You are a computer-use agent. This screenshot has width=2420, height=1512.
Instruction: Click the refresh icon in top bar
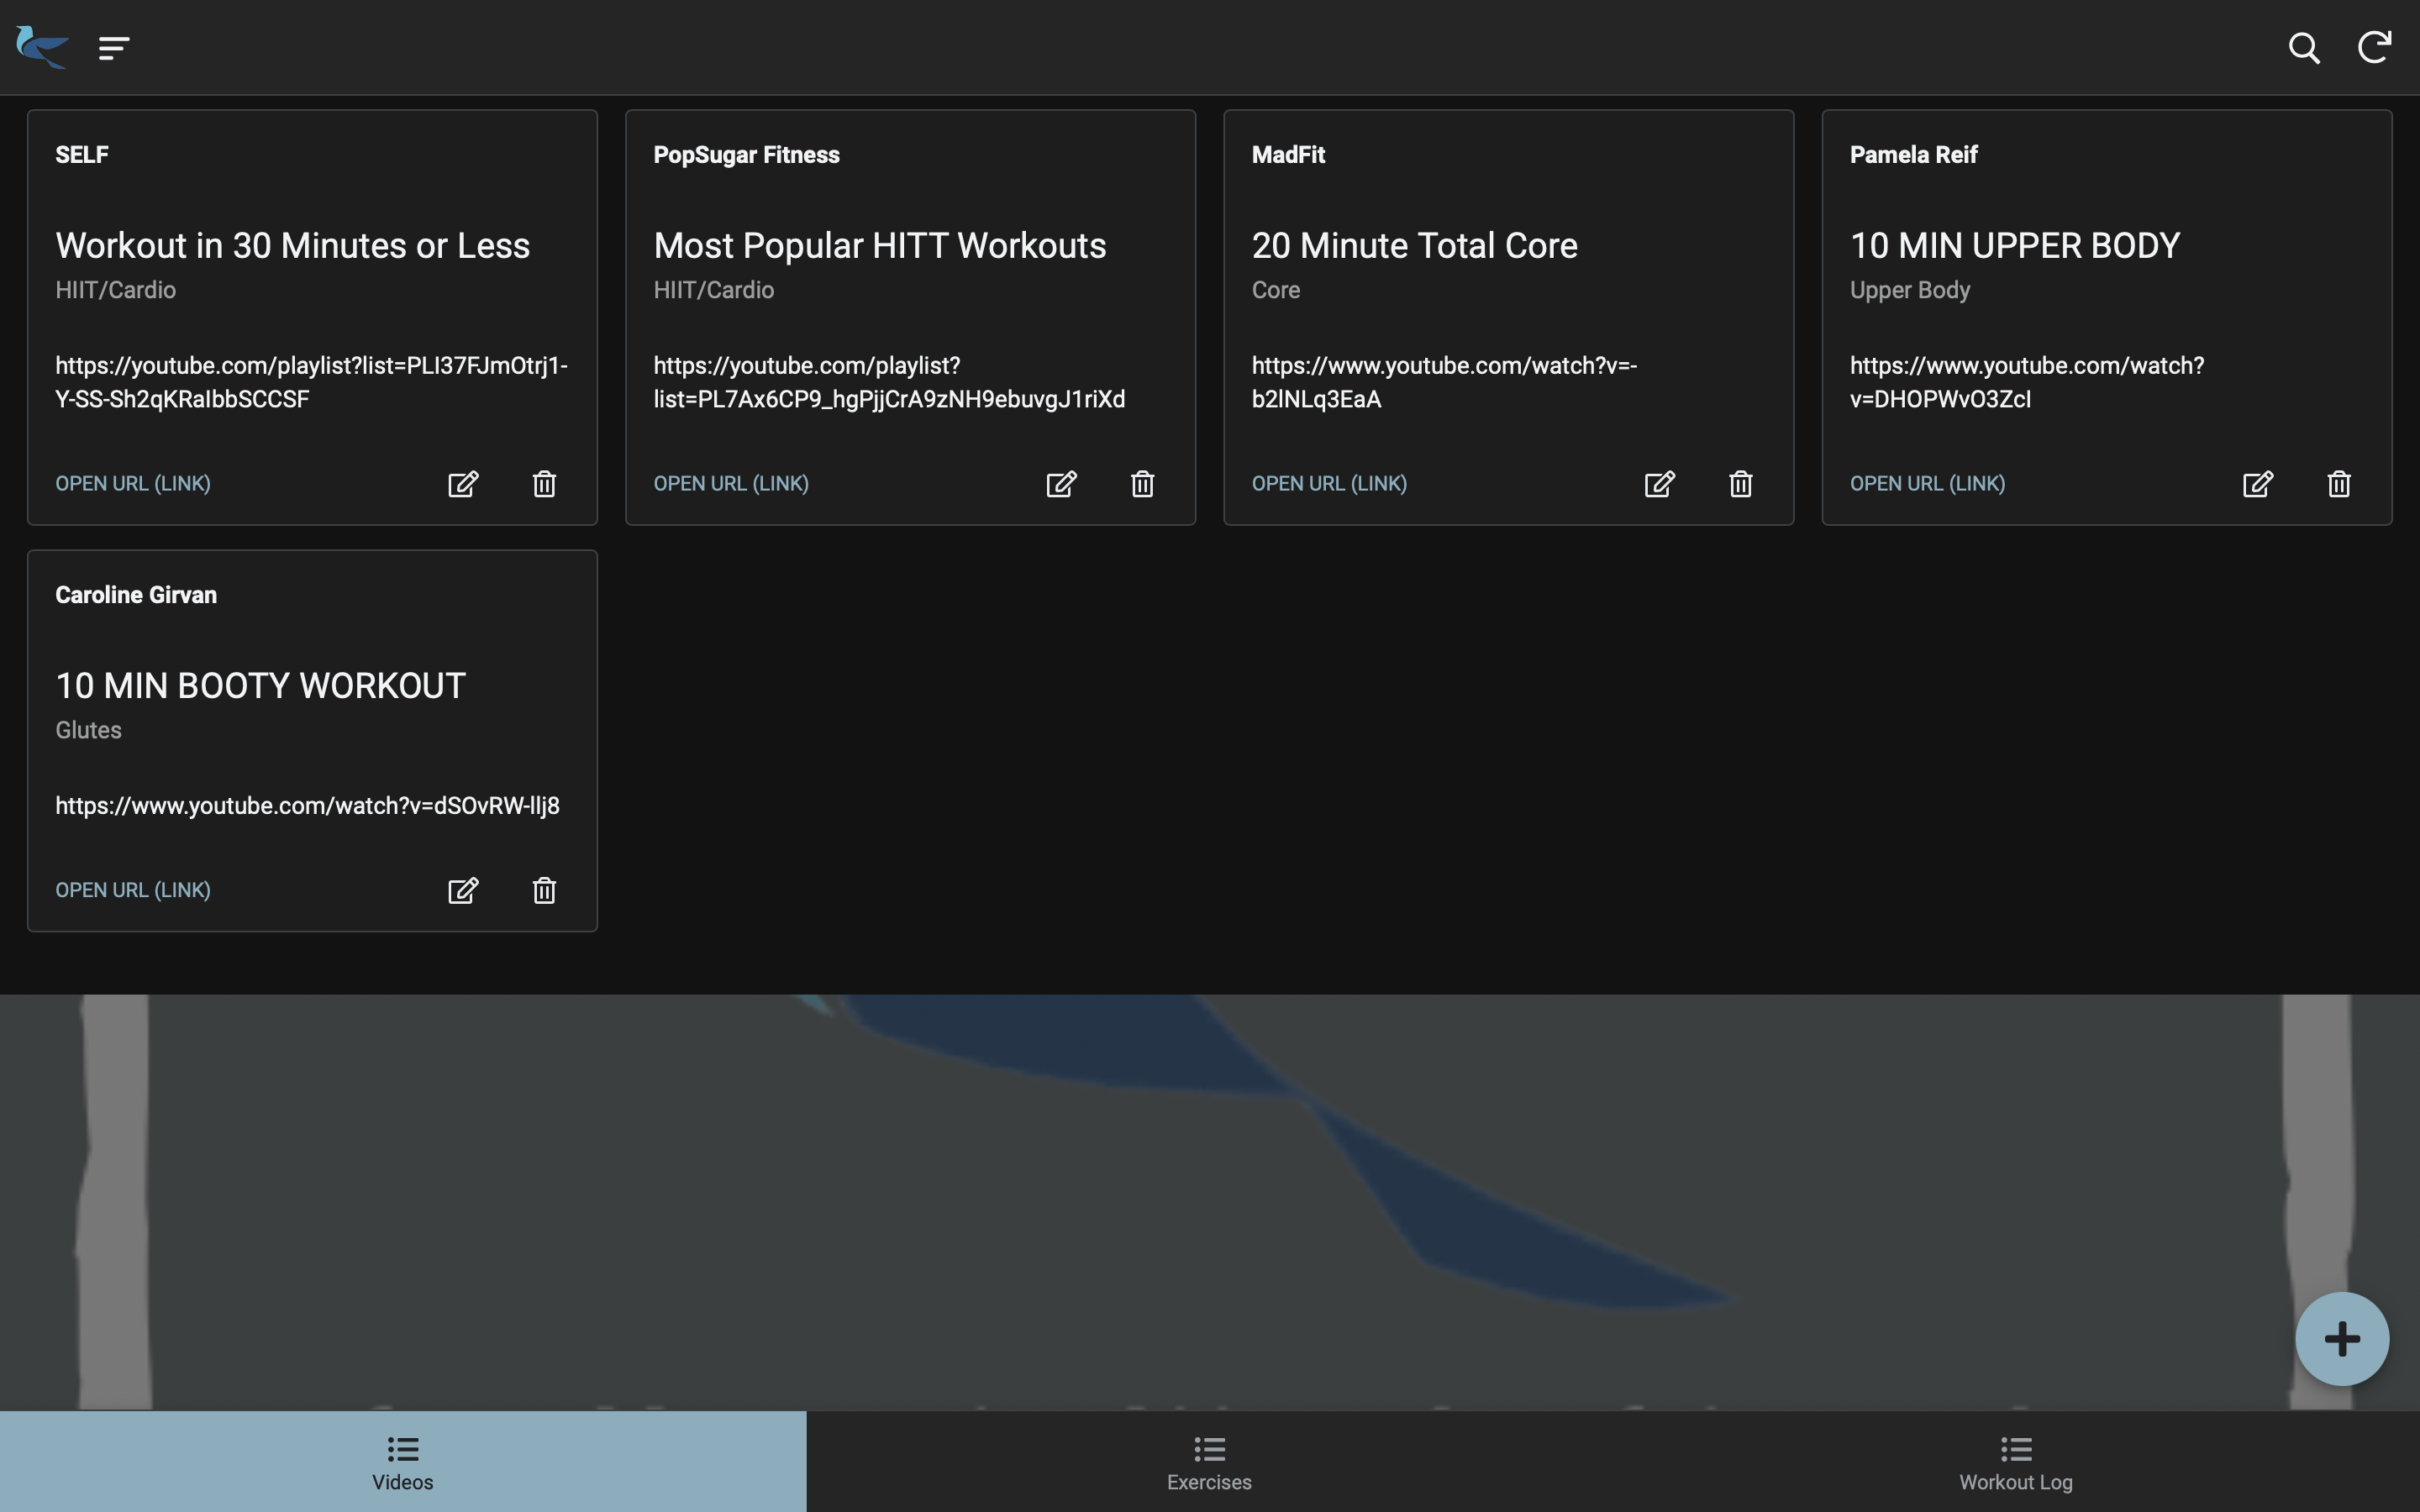2374,47
